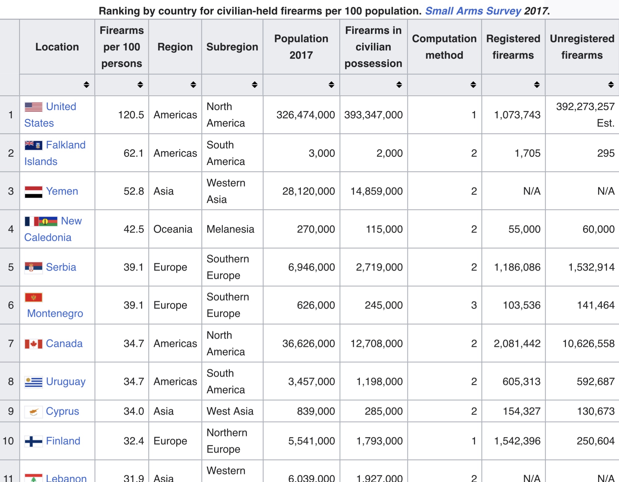Select the 120.5 value for United States
This screenshot has height=482, width=619.
[122, 115]
